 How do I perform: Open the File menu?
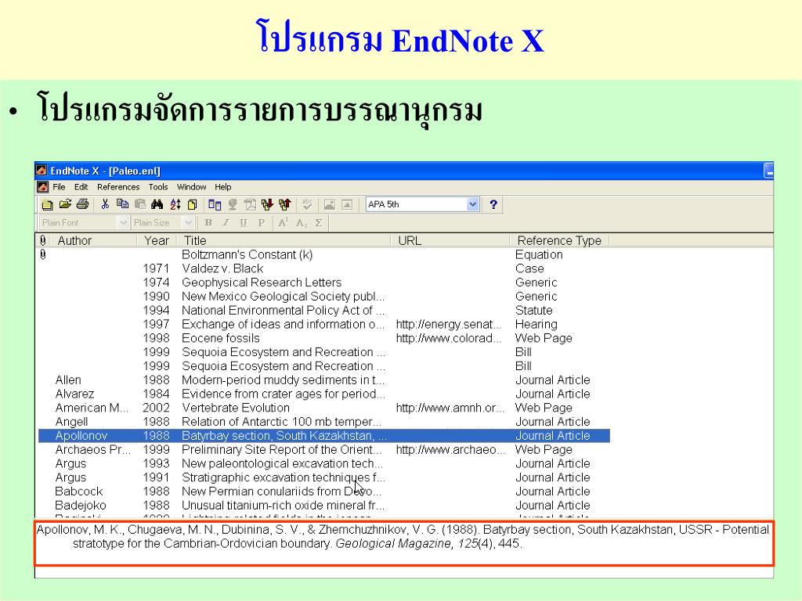[59, 187]
